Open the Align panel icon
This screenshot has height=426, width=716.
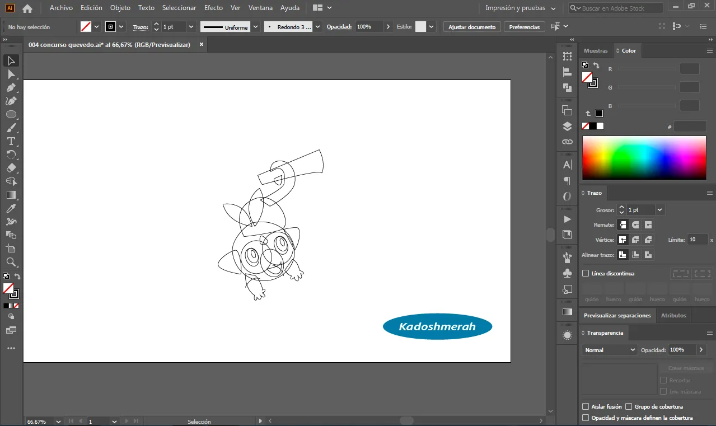567,72
